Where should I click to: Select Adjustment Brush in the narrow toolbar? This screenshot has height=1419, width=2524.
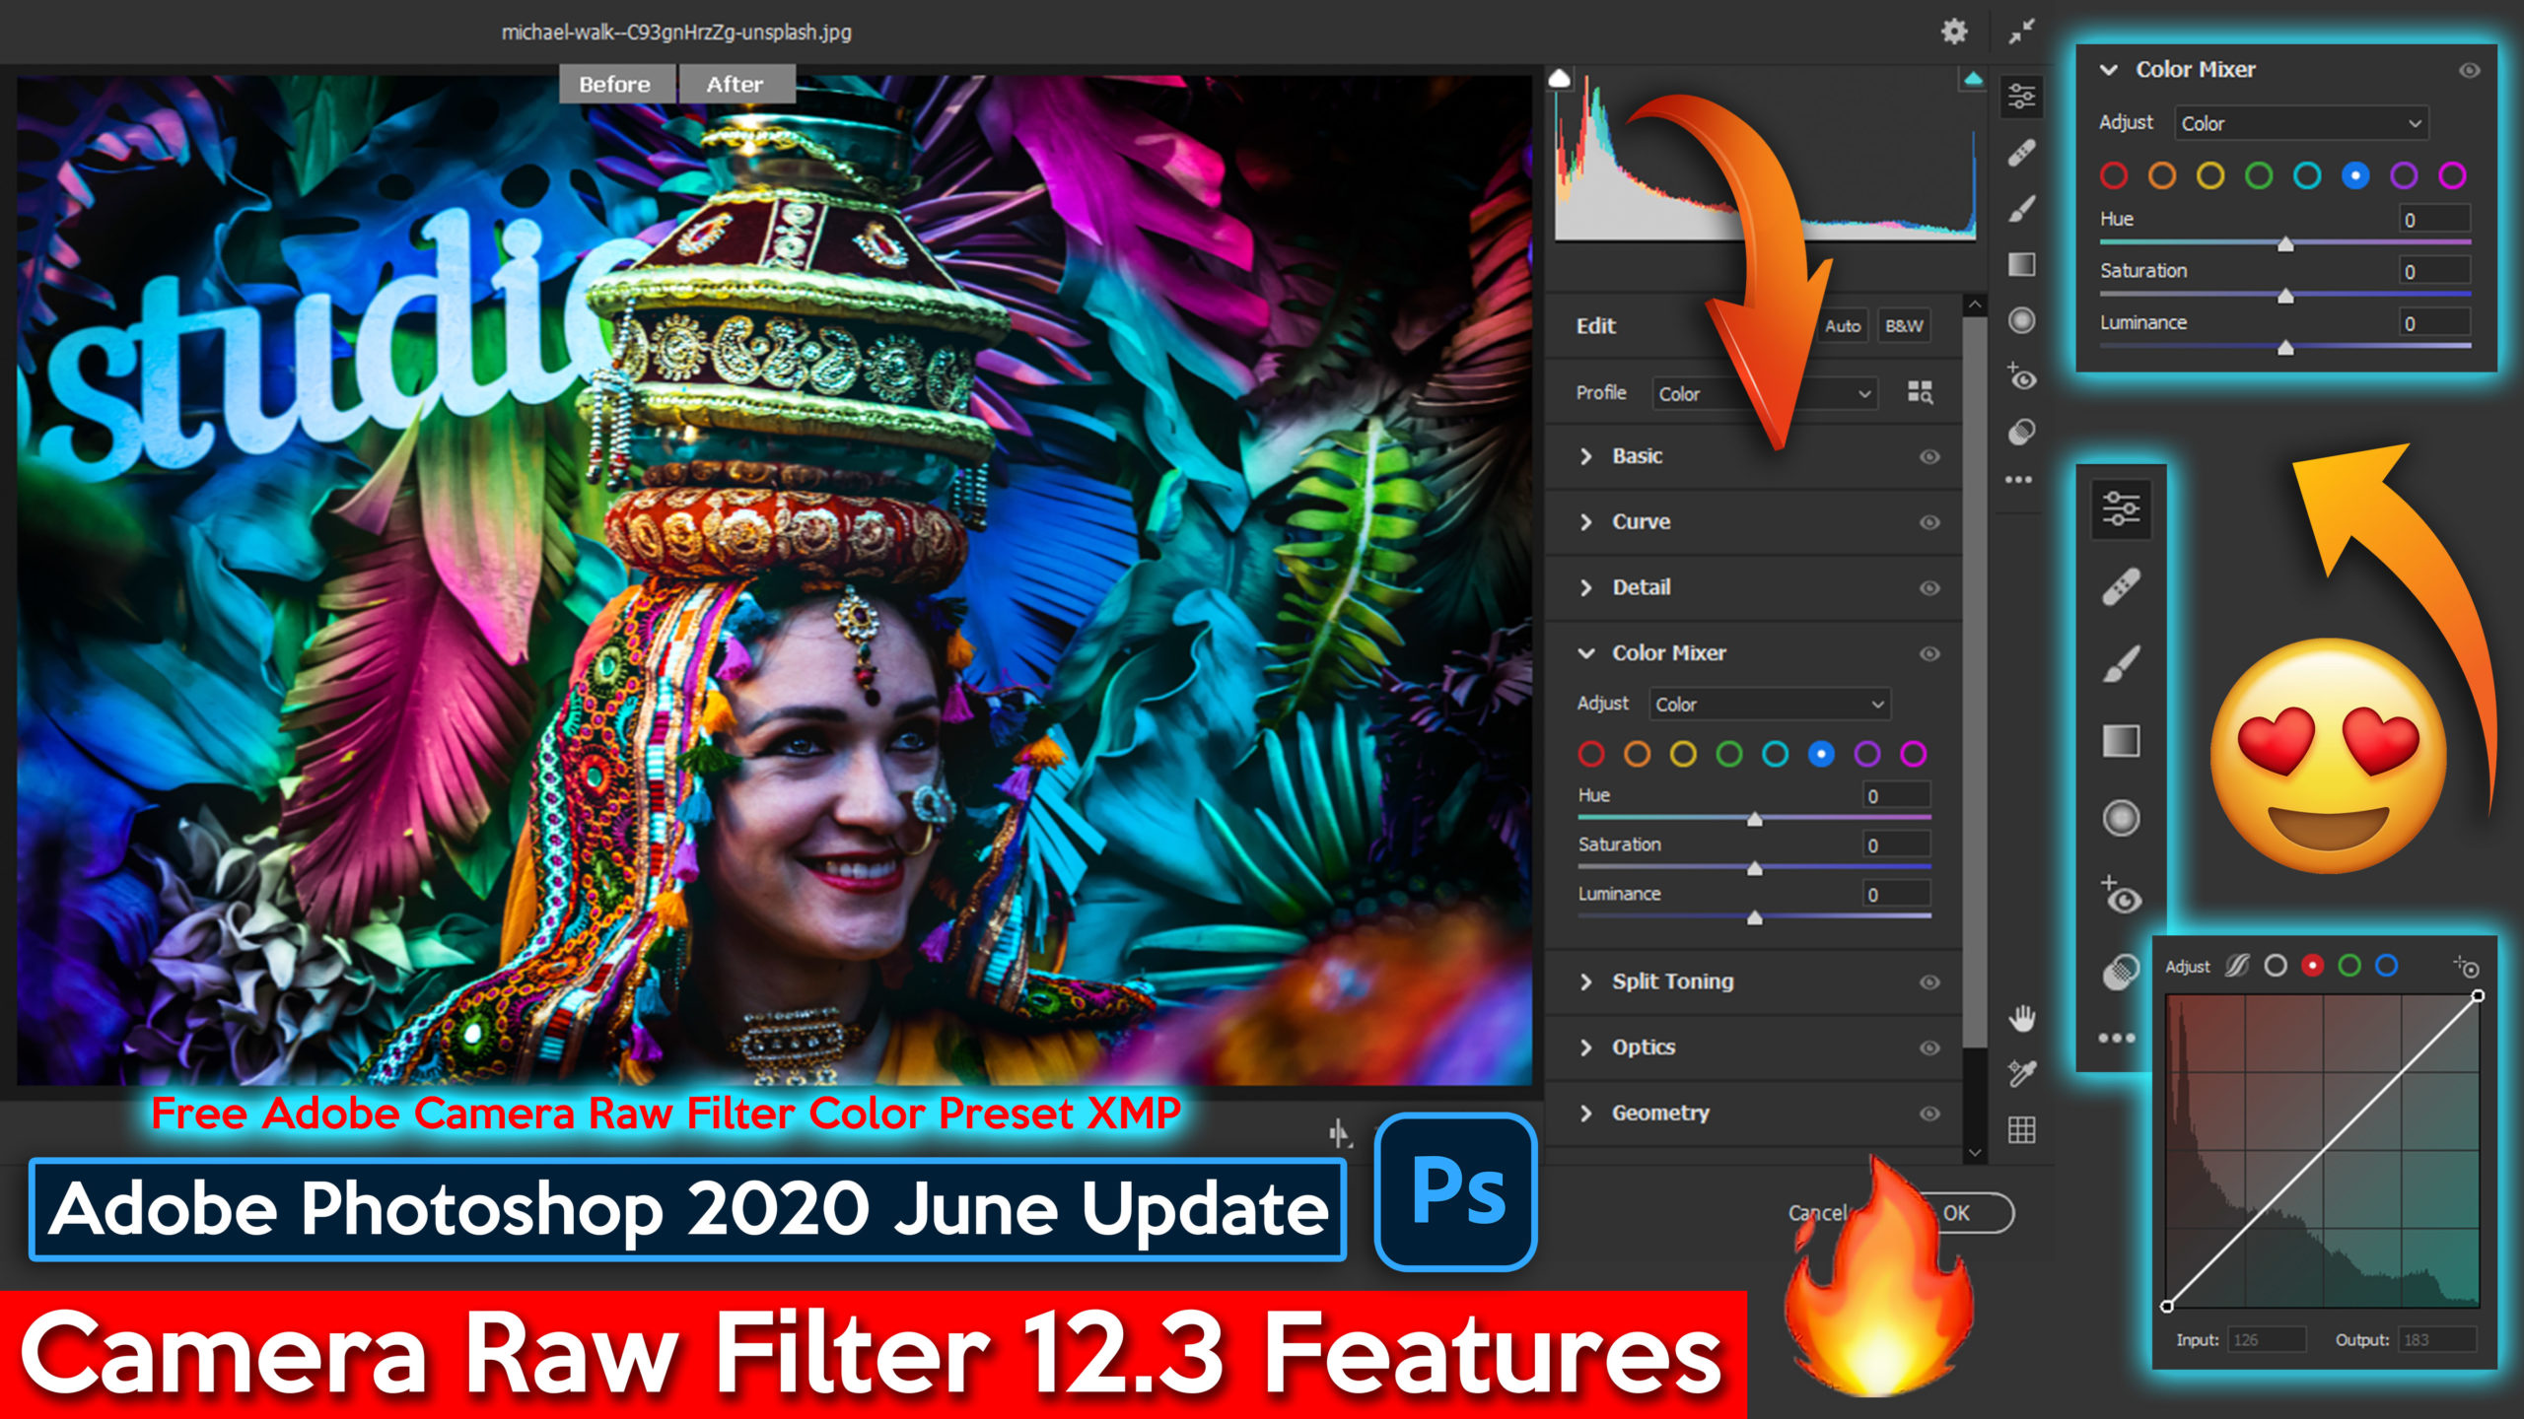[2021, 209]
